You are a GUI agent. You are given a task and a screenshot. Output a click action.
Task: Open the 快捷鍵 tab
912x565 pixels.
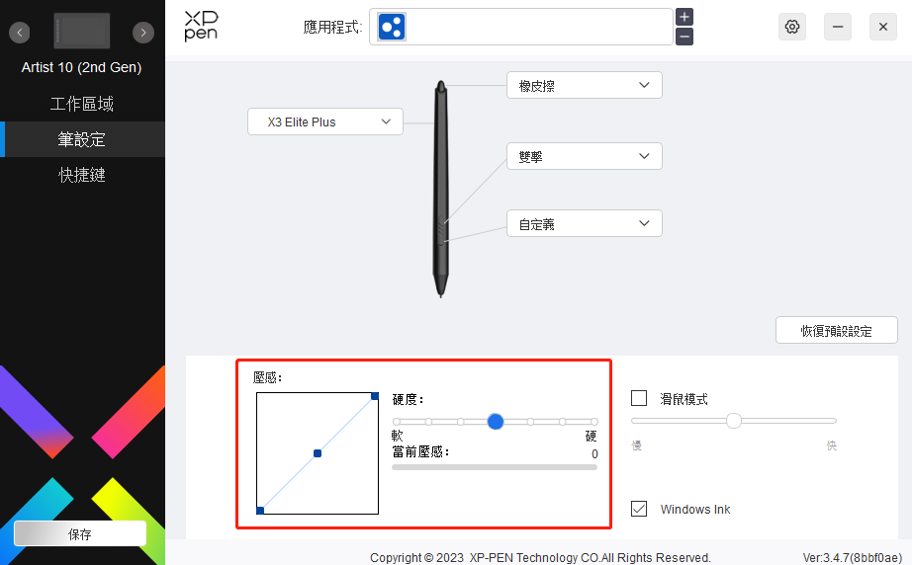(82, 175)
